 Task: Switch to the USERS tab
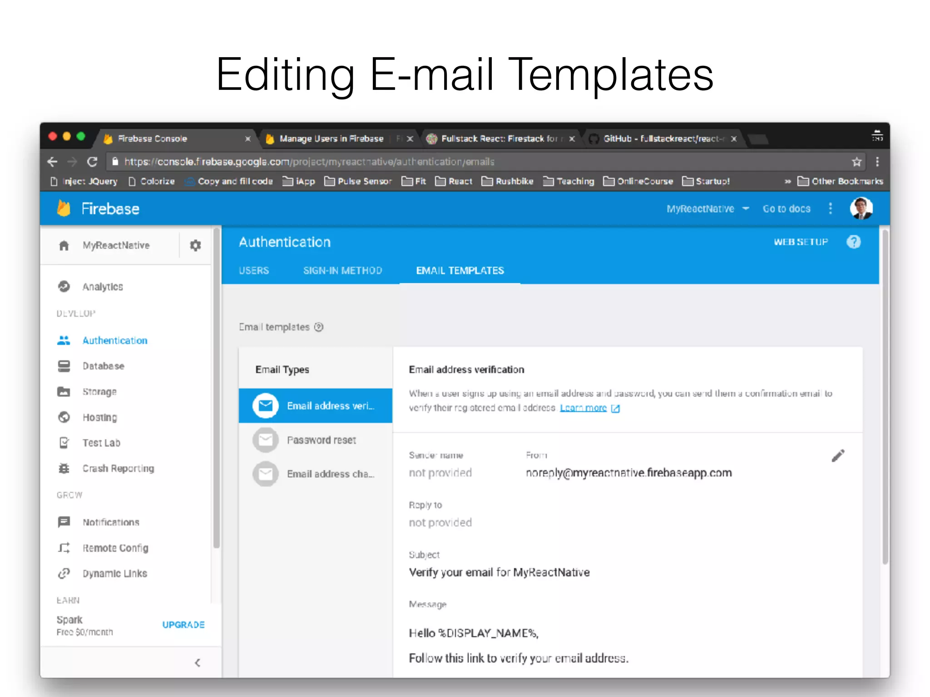click(254, 271)
